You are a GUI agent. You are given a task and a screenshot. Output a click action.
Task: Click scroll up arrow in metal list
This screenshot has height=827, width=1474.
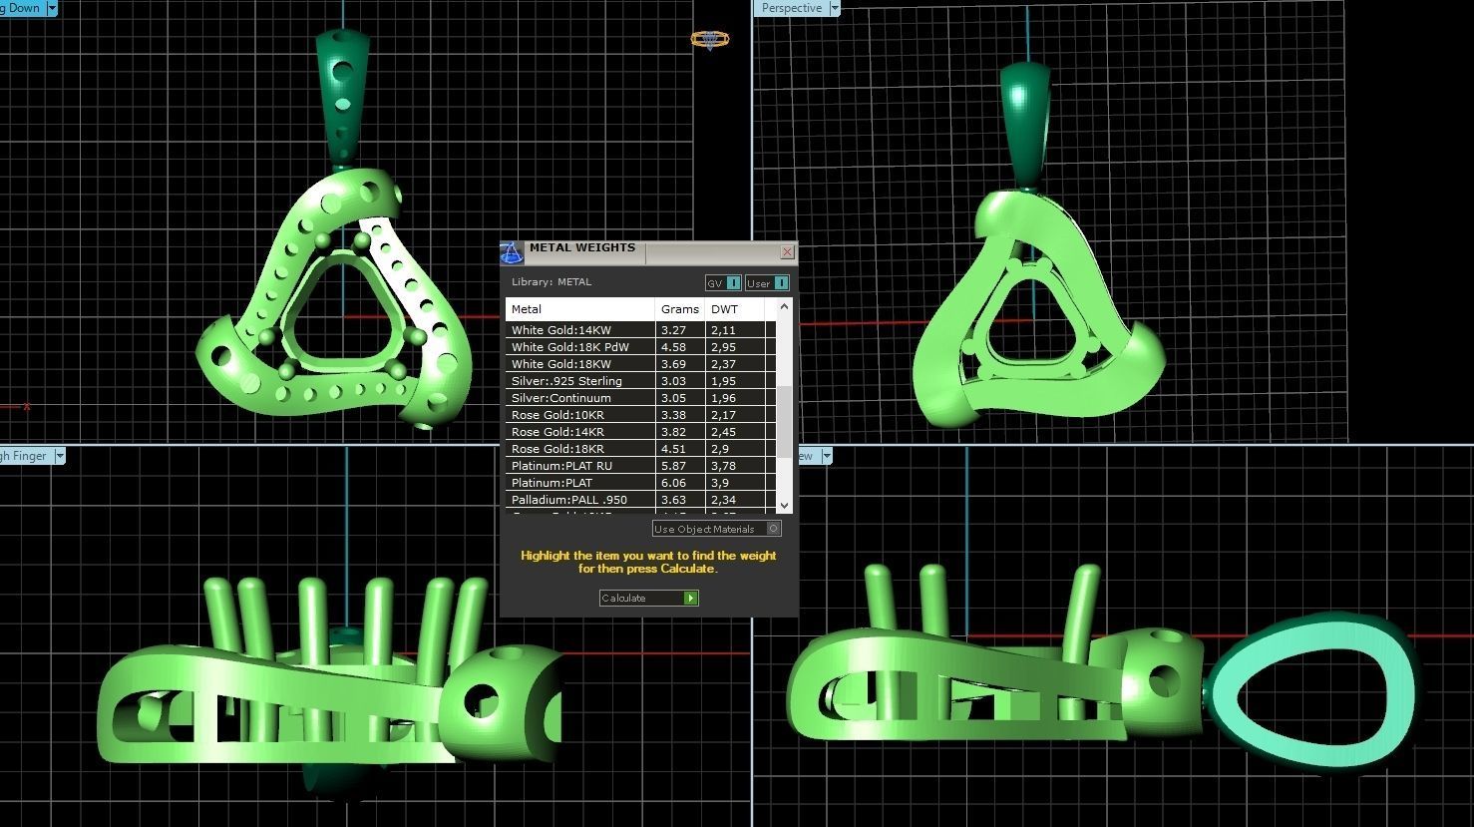pyautogui.click(x=784, y=306)
